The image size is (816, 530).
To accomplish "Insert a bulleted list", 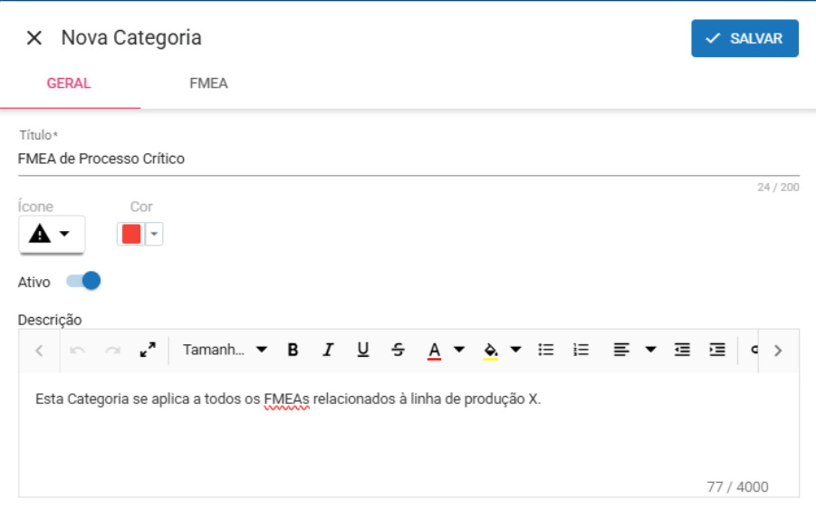I will click(x=546, y=350).
